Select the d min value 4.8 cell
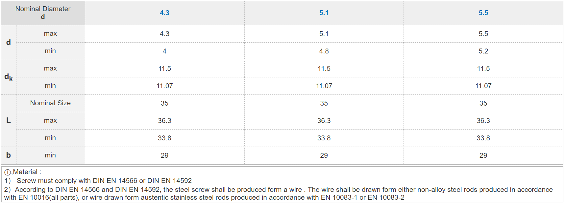 [324, 51]
